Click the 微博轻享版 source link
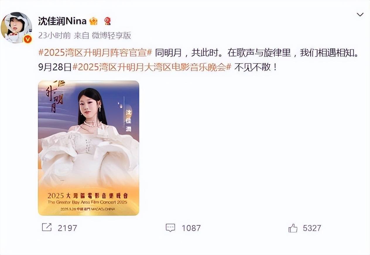The width and height of the screenshot is (370, 255). pos(111,36)
